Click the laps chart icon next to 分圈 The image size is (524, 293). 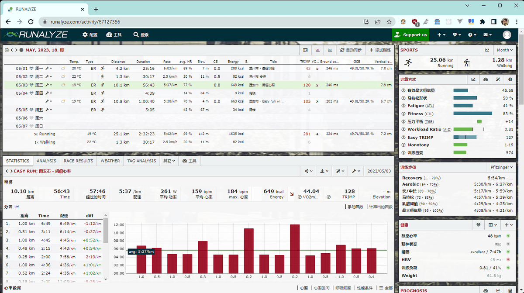17,207
